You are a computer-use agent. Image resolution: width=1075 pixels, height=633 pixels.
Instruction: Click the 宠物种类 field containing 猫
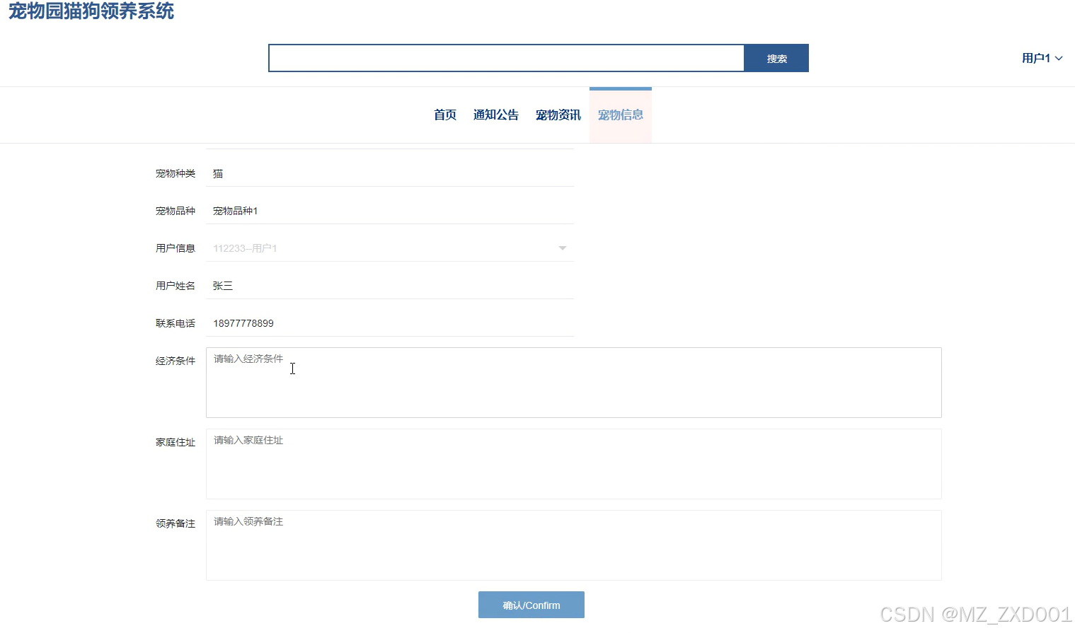[x=390, y=173]
